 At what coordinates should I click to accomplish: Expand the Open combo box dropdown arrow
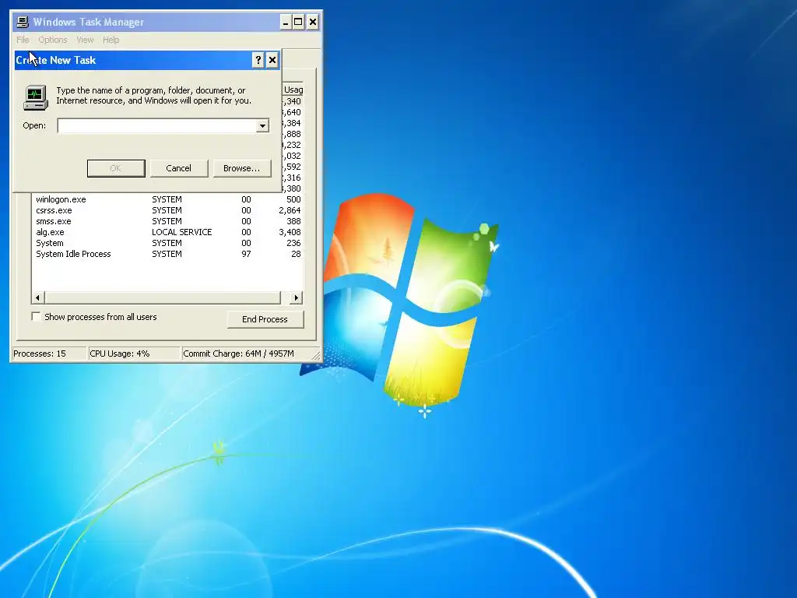(263, 125)
